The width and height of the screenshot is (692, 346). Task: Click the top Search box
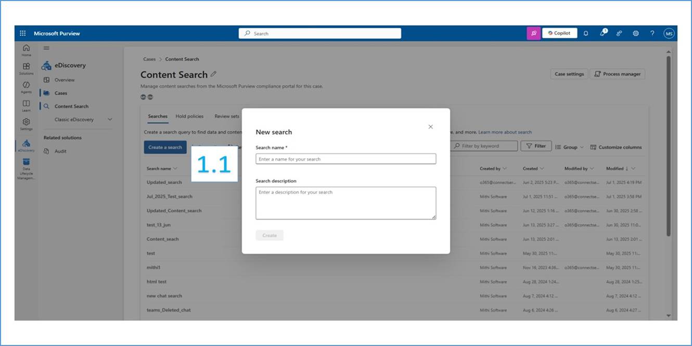pyautogui.click(x=320, y=33)
